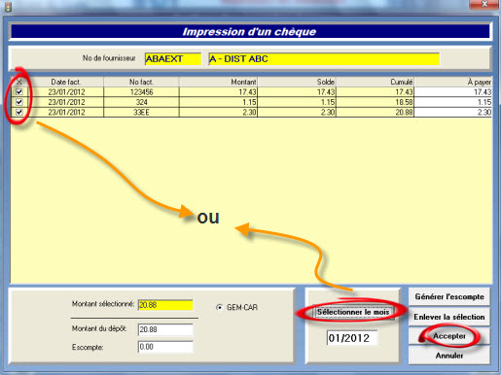Select the GEM-CAR radio button
Screen dimensions: 501x375
coord(220,307)
